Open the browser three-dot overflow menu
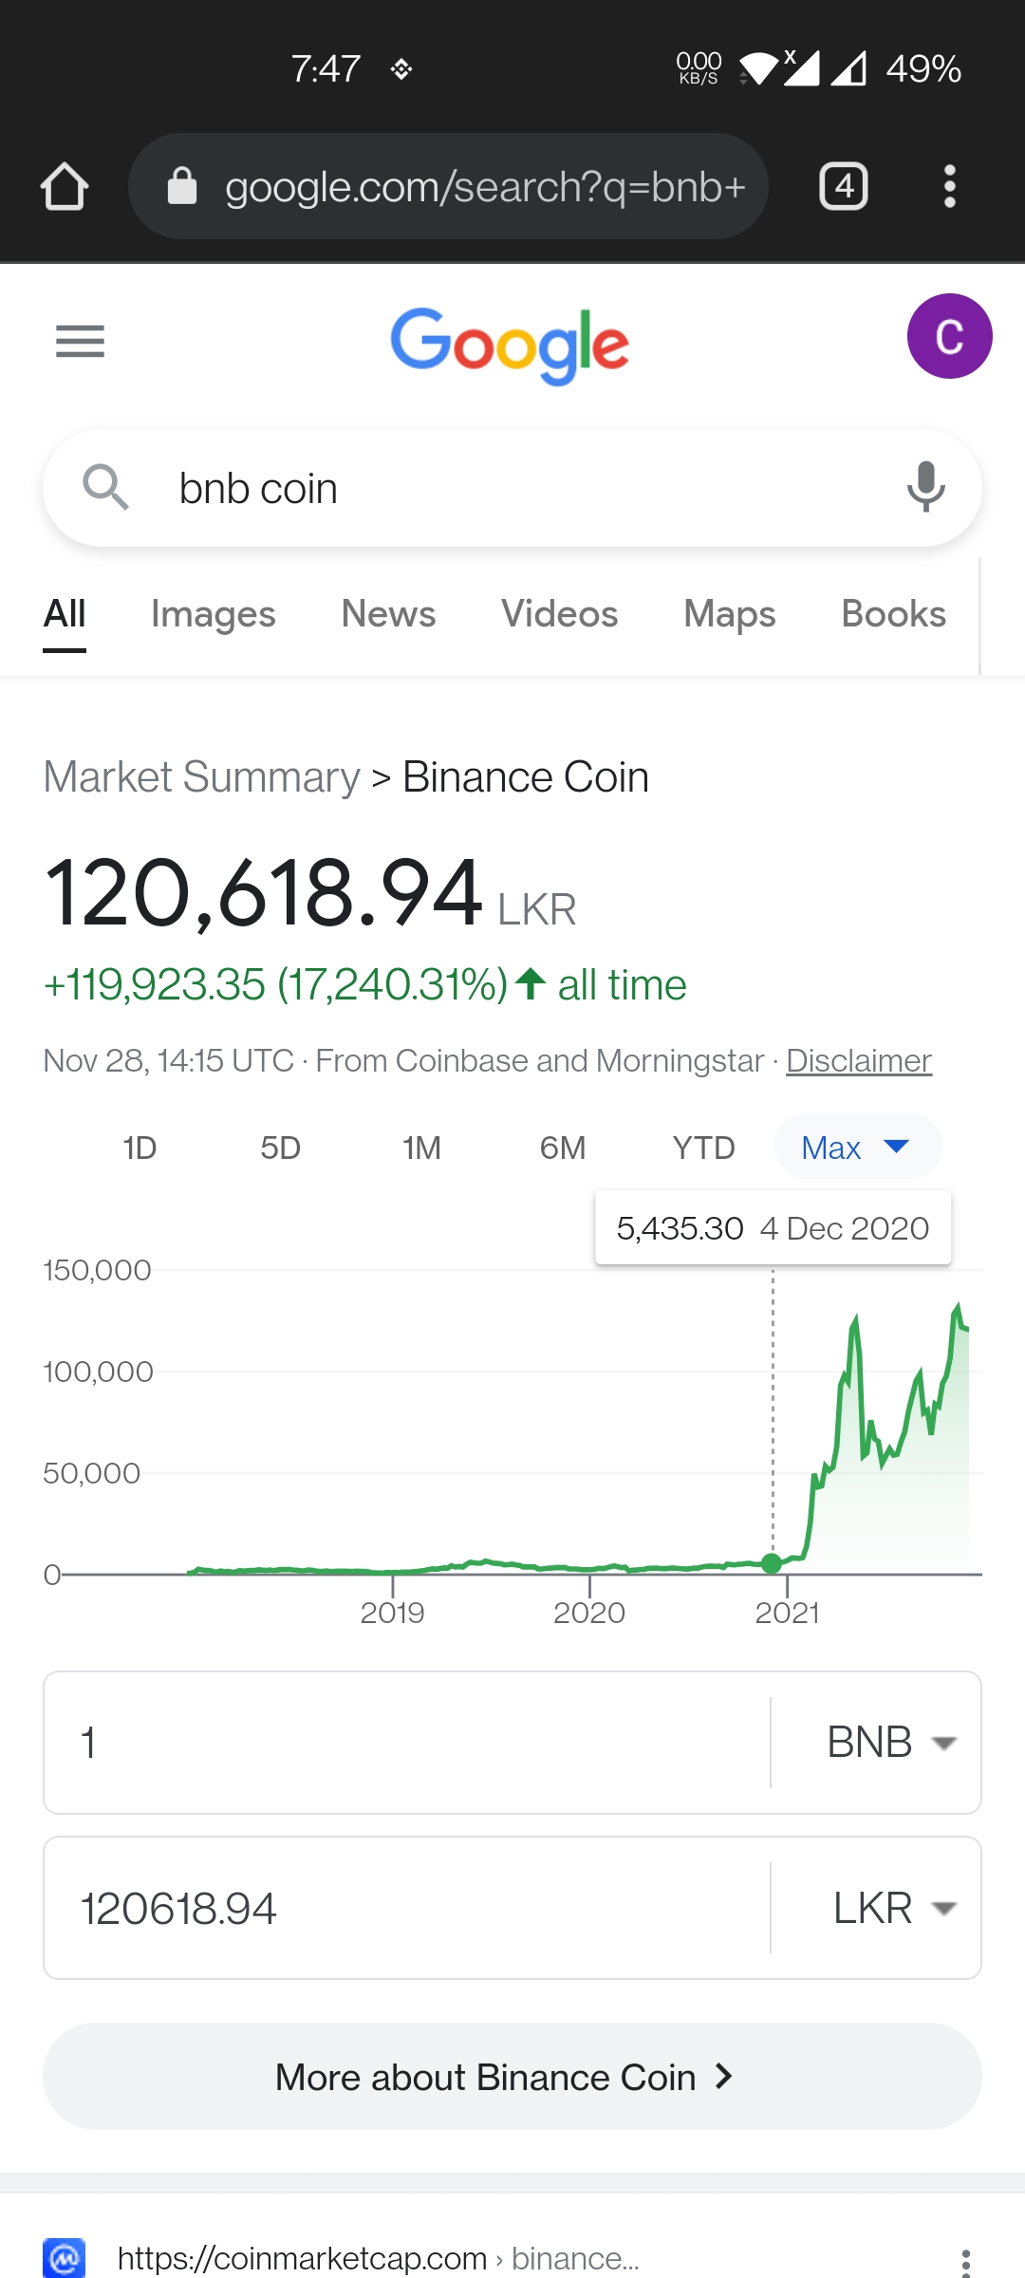This screenshot has height=2278, width=1025. pos(949,186)
